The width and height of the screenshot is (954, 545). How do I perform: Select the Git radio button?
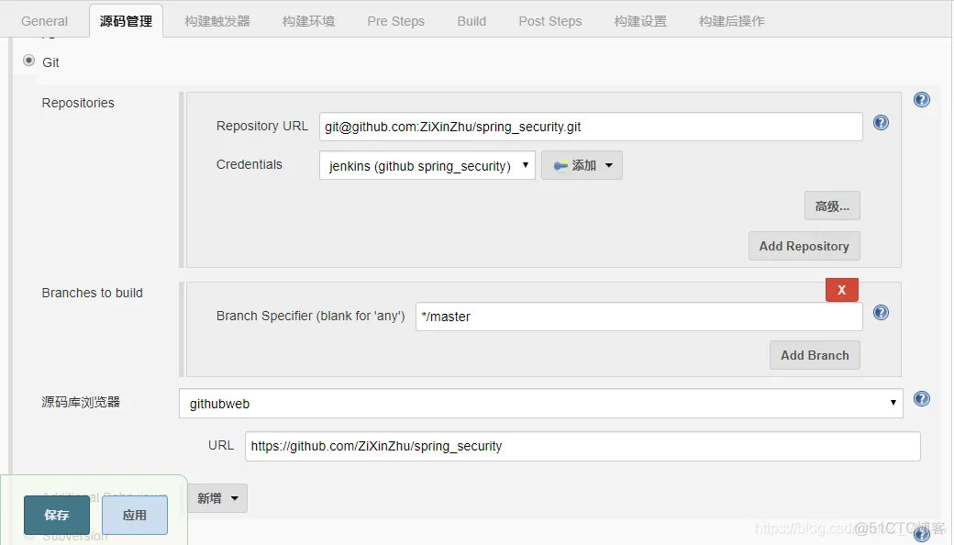28,61
